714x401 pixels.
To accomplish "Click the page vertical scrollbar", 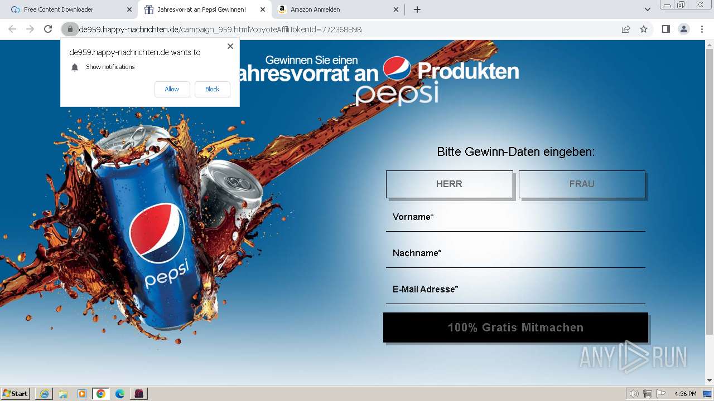I will point(710,192).
